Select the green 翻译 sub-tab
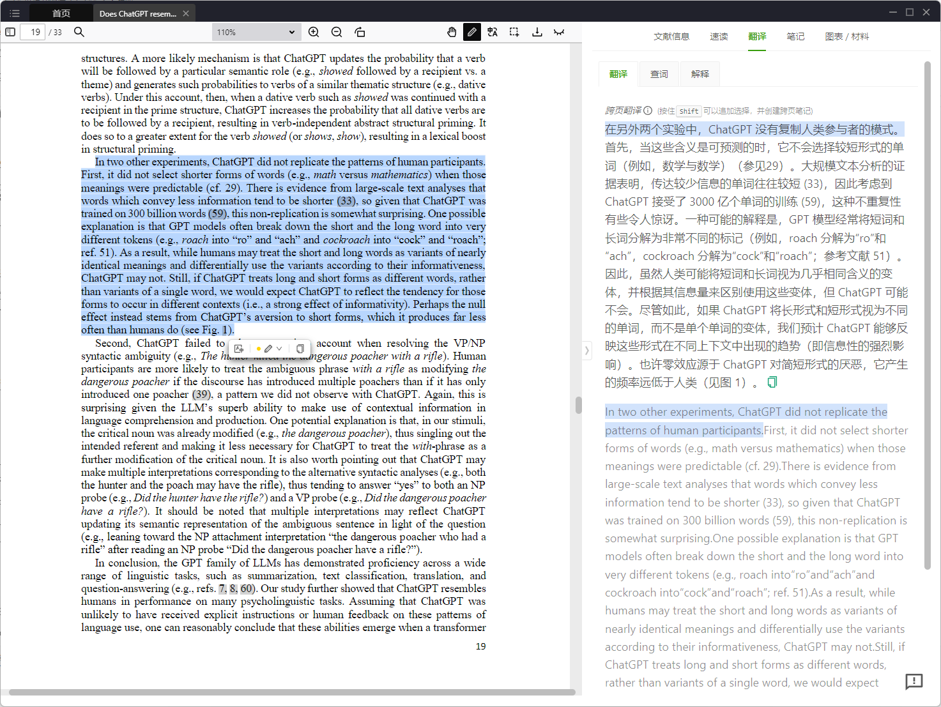This screenshot has height=707, width=941. (x=618, y=74)
